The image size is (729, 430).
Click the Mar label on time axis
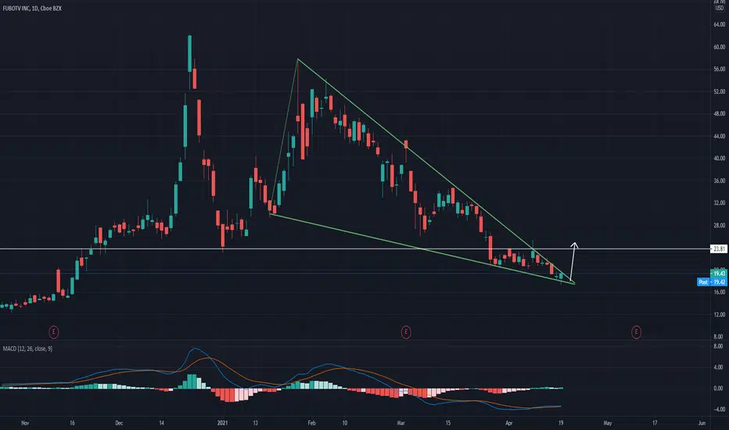click(x=401, y=423)
